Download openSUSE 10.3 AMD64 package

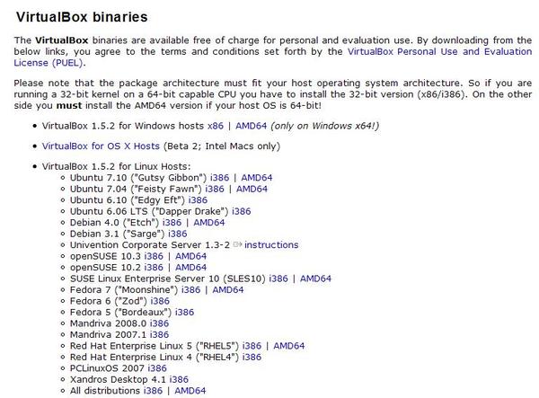(x=190, y=256)
